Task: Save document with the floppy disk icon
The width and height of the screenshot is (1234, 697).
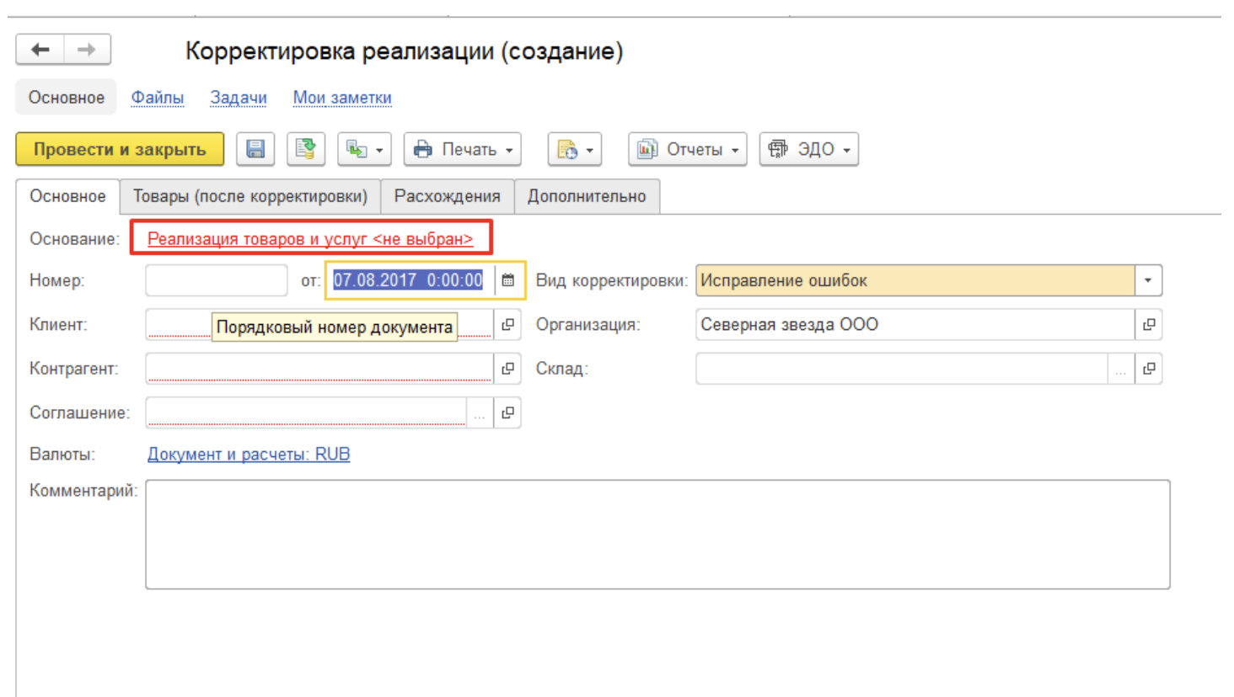Action: click(x=255, y=149)
